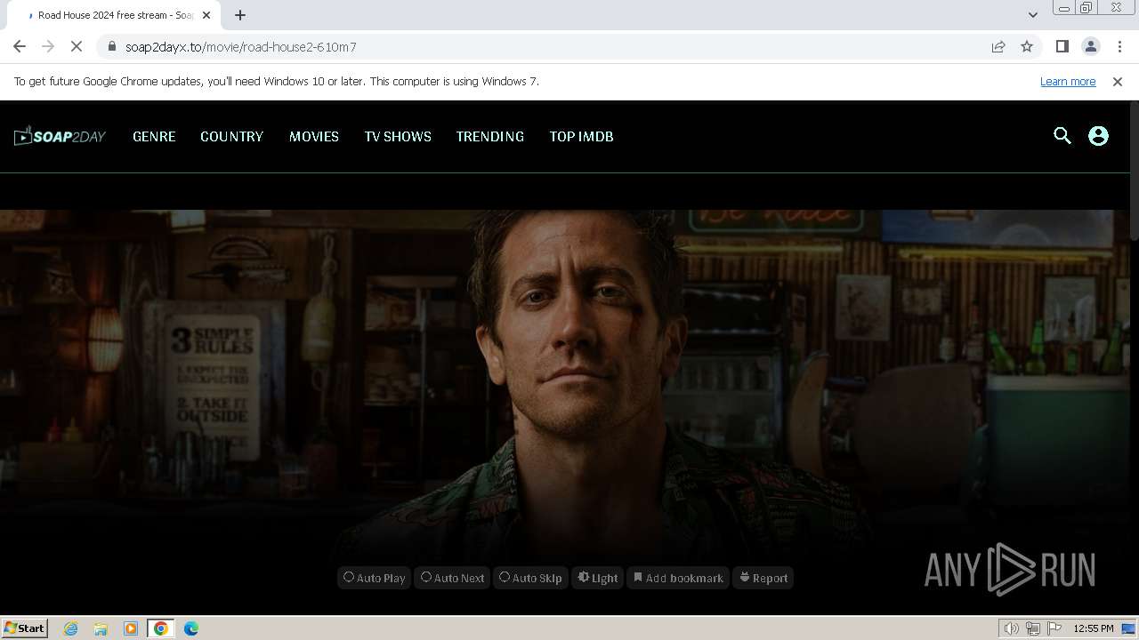Open File Explorer from the taskbar
This screenshot has width=1139, height=640.
(101, 628)
